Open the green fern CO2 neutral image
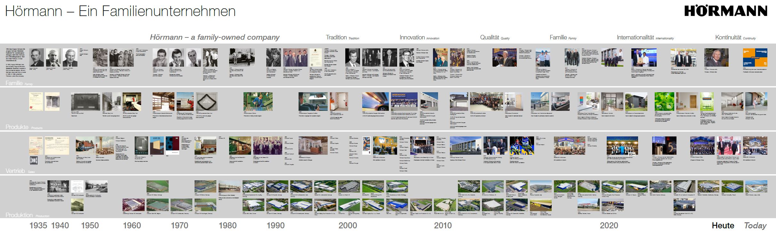Image resolution: width=776 pixels, height=237 pixels. click(x=664, y=102)
